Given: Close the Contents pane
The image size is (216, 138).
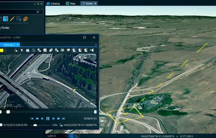Looking at the screenshot, I should [x=42, y=4].
